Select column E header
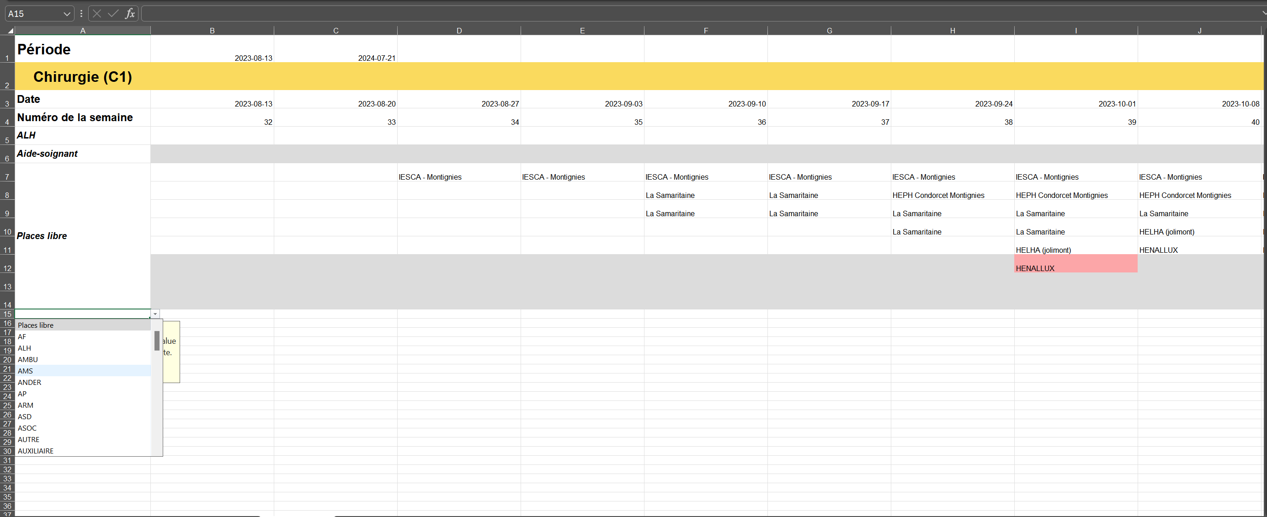1267x517 pixels. (582, 31)
